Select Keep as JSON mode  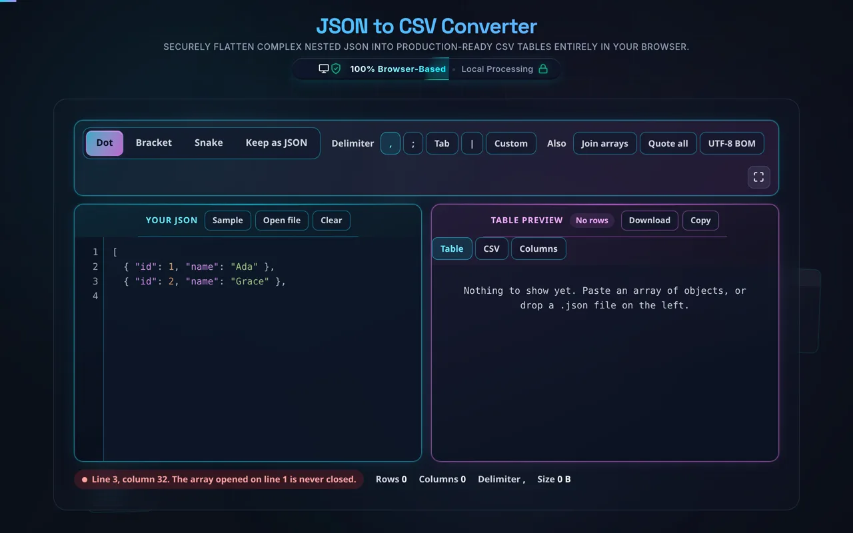pos(277,143)
